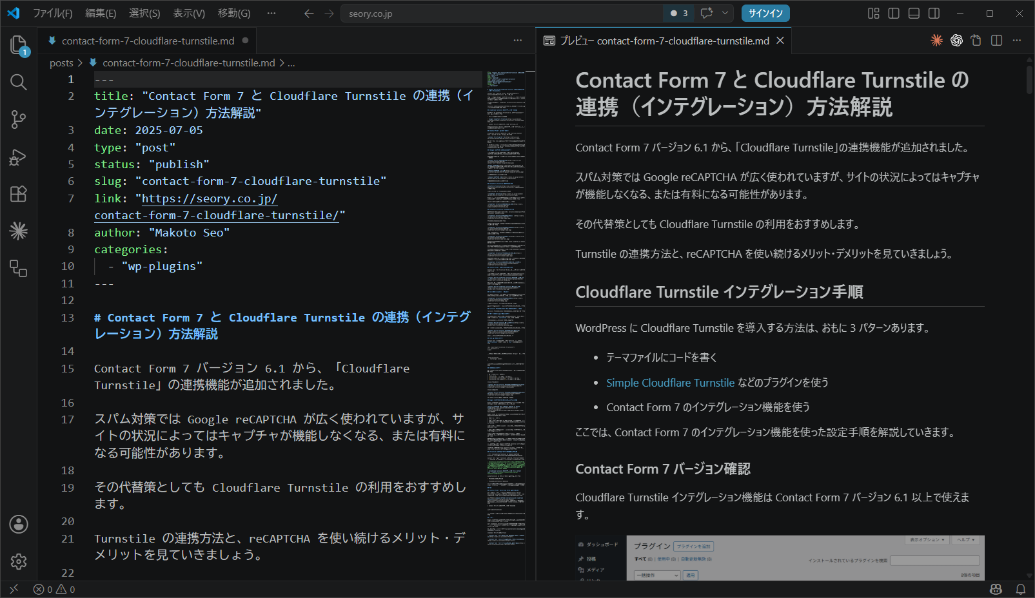Click the '- "wp-plugins"' category line
1035x598 pixels.
pos(155,266)
